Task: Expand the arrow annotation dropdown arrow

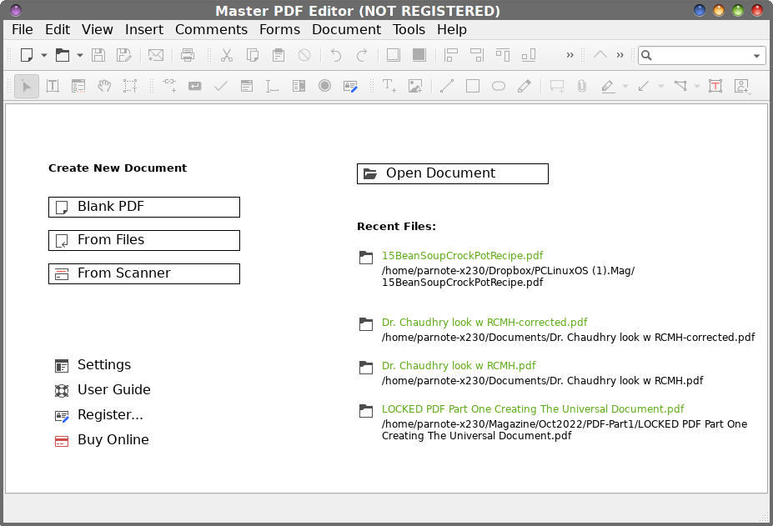Action: (x=661, y=86)
